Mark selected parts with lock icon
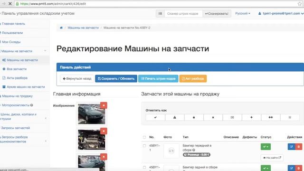The width and height of the screenshot is (304, 171). pos(194,117)
